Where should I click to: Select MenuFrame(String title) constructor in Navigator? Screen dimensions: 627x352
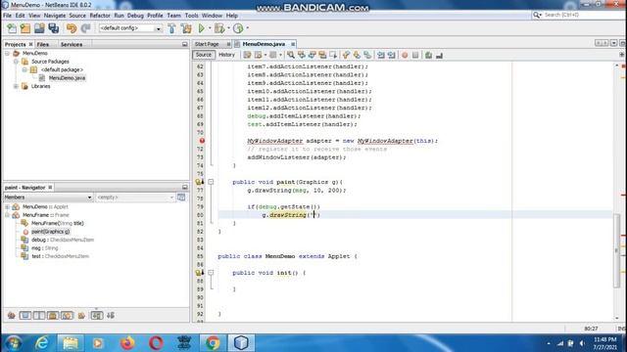pos(57,223)
